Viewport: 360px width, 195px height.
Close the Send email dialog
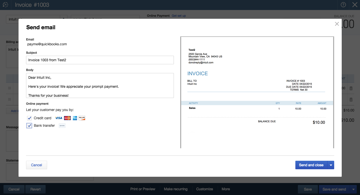[x=337, y=24]
